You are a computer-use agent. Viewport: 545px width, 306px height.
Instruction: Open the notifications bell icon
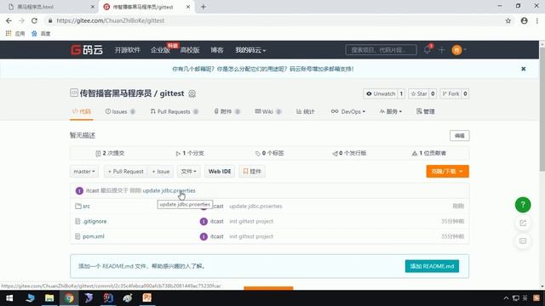coord(427,50)
